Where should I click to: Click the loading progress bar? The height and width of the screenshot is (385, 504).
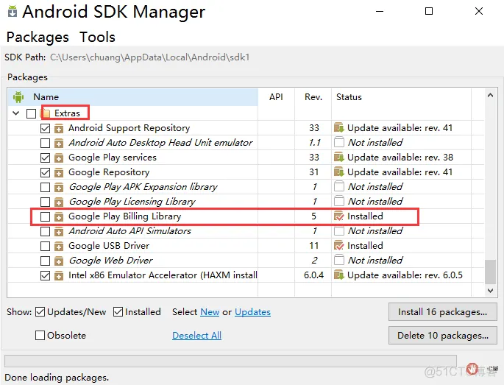(230, 361)
